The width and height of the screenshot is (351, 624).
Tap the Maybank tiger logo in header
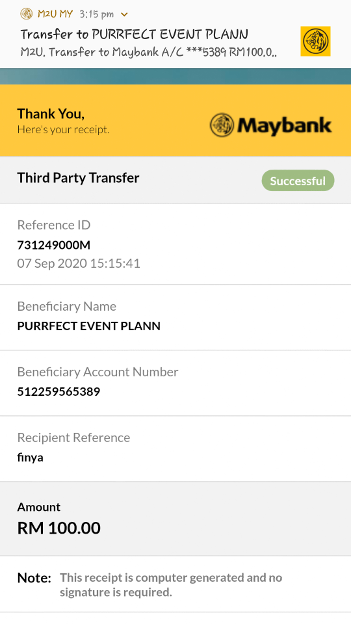pos(222,125)
